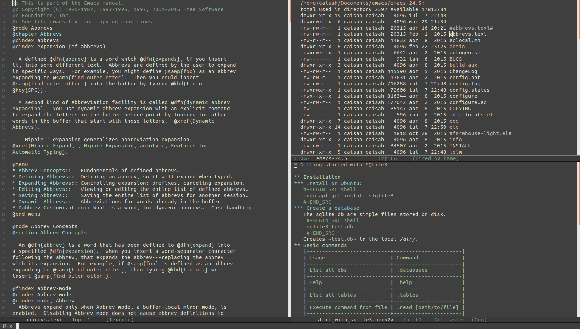
Task: Click the Git-master version control indicator
Action: pyautogui.click(x=449, y=320)
